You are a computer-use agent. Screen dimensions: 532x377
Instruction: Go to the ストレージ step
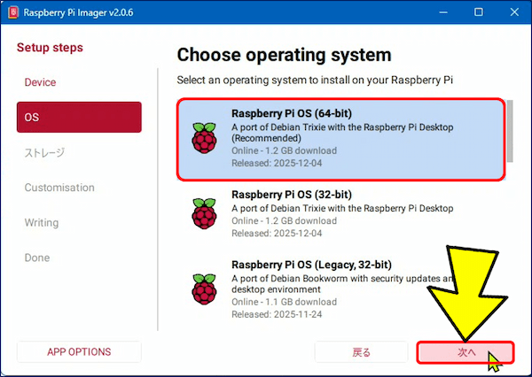click(44, 152)
